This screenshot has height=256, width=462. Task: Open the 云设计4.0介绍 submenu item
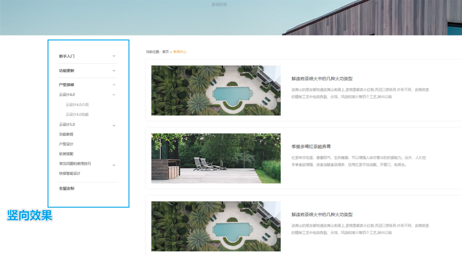(x=77, y=105)
